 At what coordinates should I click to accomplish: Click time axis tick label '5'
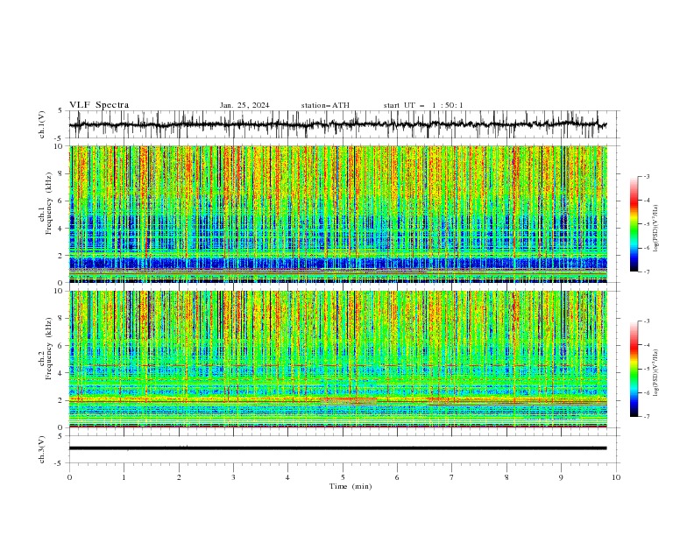pyautogui.click(x=343, y=477)
